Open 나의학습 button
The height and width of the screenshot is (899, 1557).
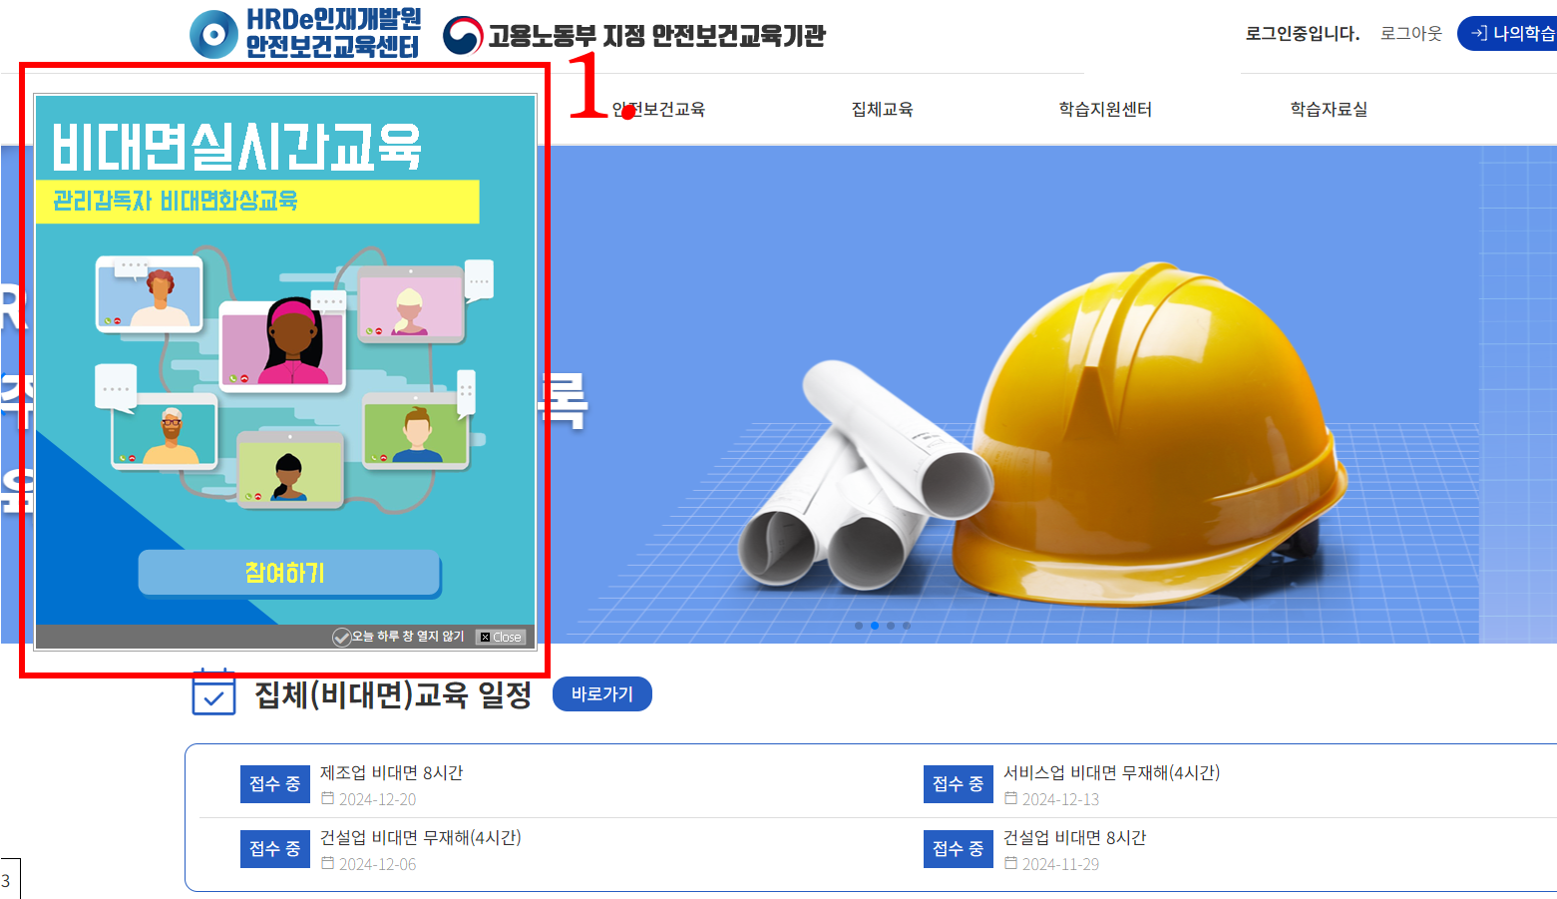(1508, 33)
